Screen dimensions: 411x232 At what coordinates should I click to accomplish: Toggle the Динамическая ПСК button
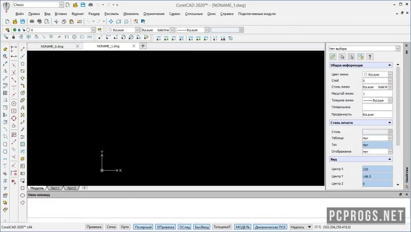270,227
